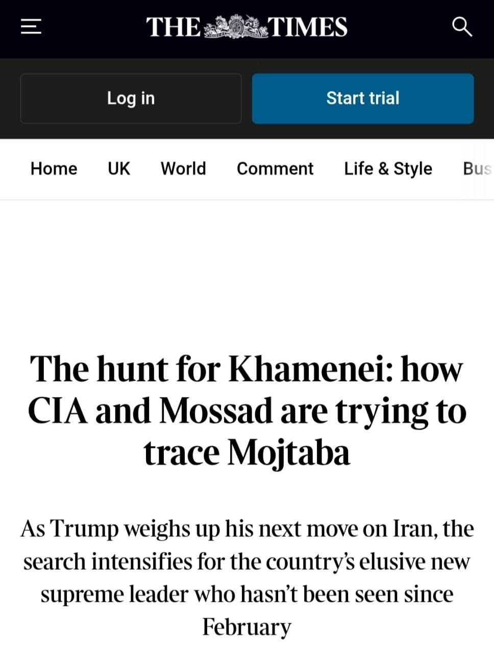Go to the Home section tab
494x654 pixels.
click(x=54, y=169)
